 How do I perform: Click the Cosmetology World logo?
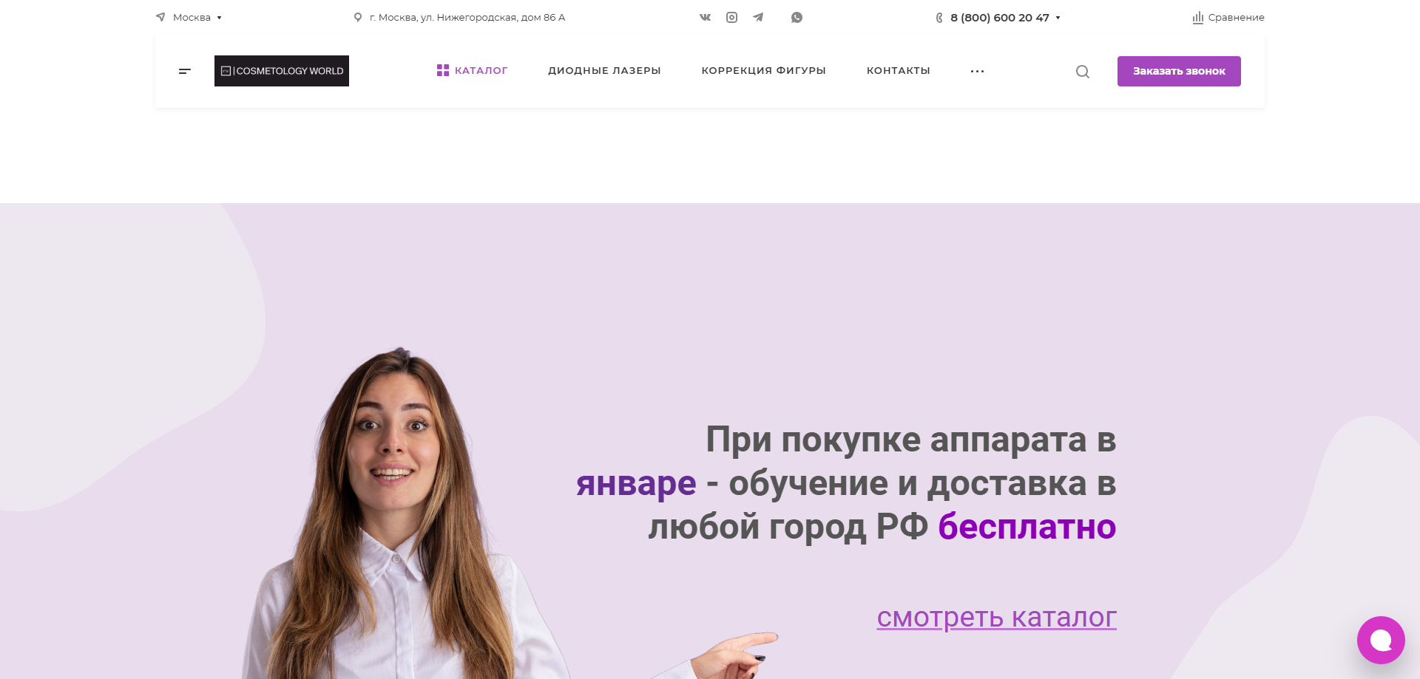tap(282, 71)
